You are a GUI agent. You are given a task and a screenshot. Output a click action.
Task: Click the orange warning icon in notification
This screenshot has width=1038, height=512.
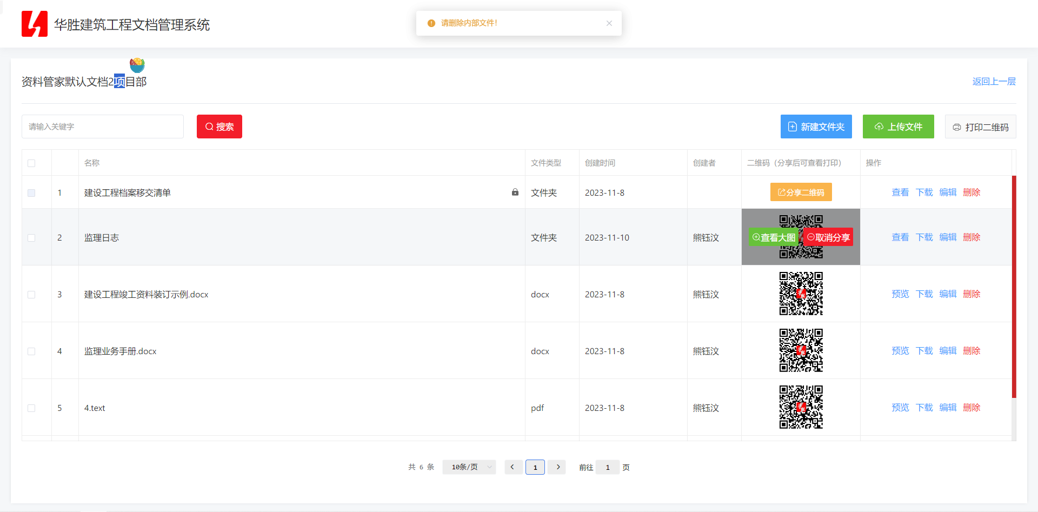pyautogui.click(x=431, y=23)
